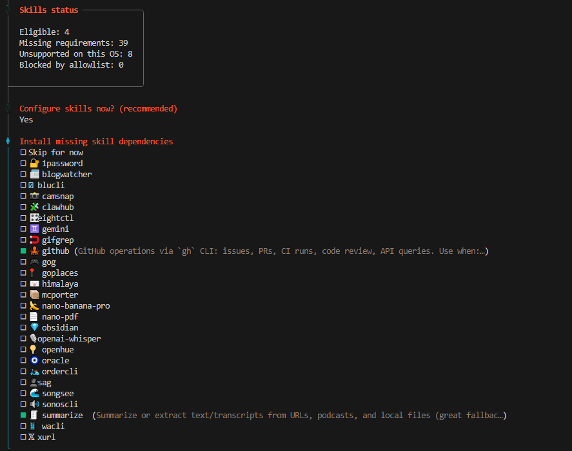Click the 'Configure skills now? (recommended)' prompt

98,109
